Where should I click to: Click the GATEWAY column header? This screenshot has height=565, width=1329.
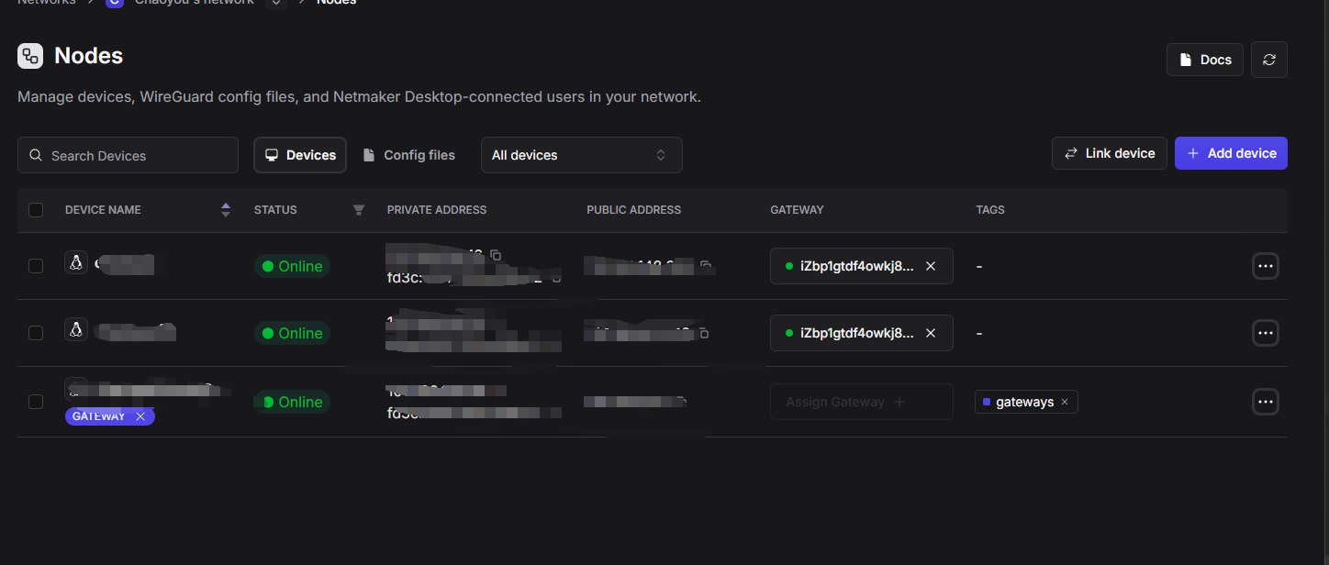[797, 210]
